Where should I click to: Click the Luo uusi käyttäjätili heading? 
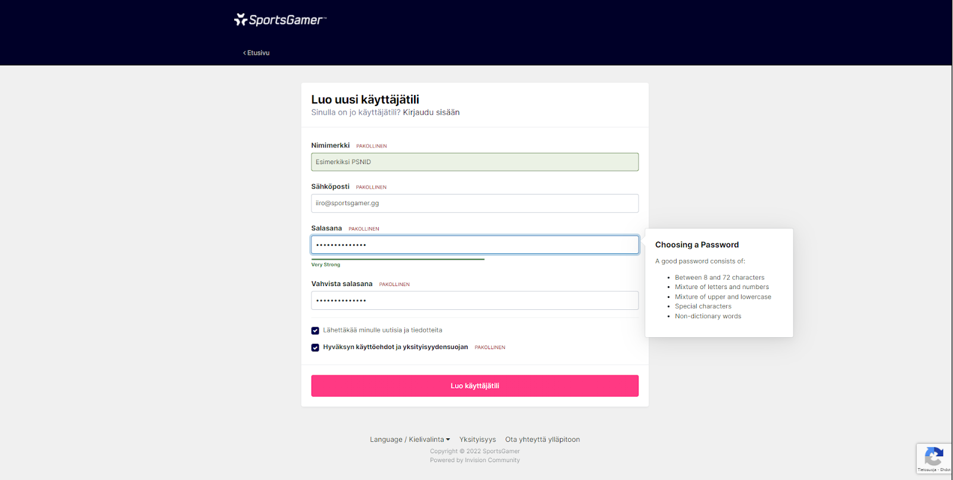pyautogui.click(x=365, y=99)
